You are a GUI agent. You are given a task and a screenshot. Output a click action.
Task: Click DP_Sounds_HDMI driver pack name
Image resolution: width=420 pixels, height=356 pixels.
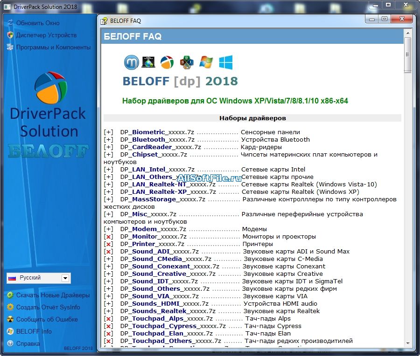[164, 304]
